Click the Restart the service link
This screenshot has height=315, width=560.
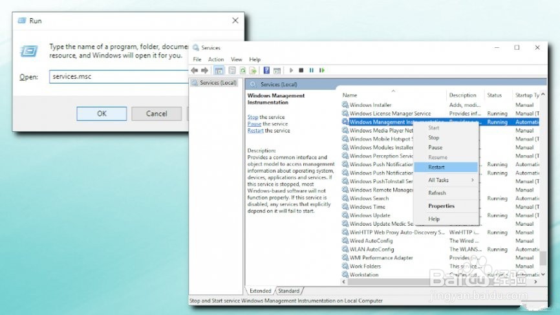255,131
